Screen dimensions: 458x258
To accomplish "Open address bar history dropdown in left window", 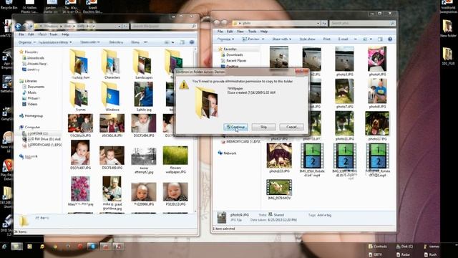I will click(x=120, y=27).
